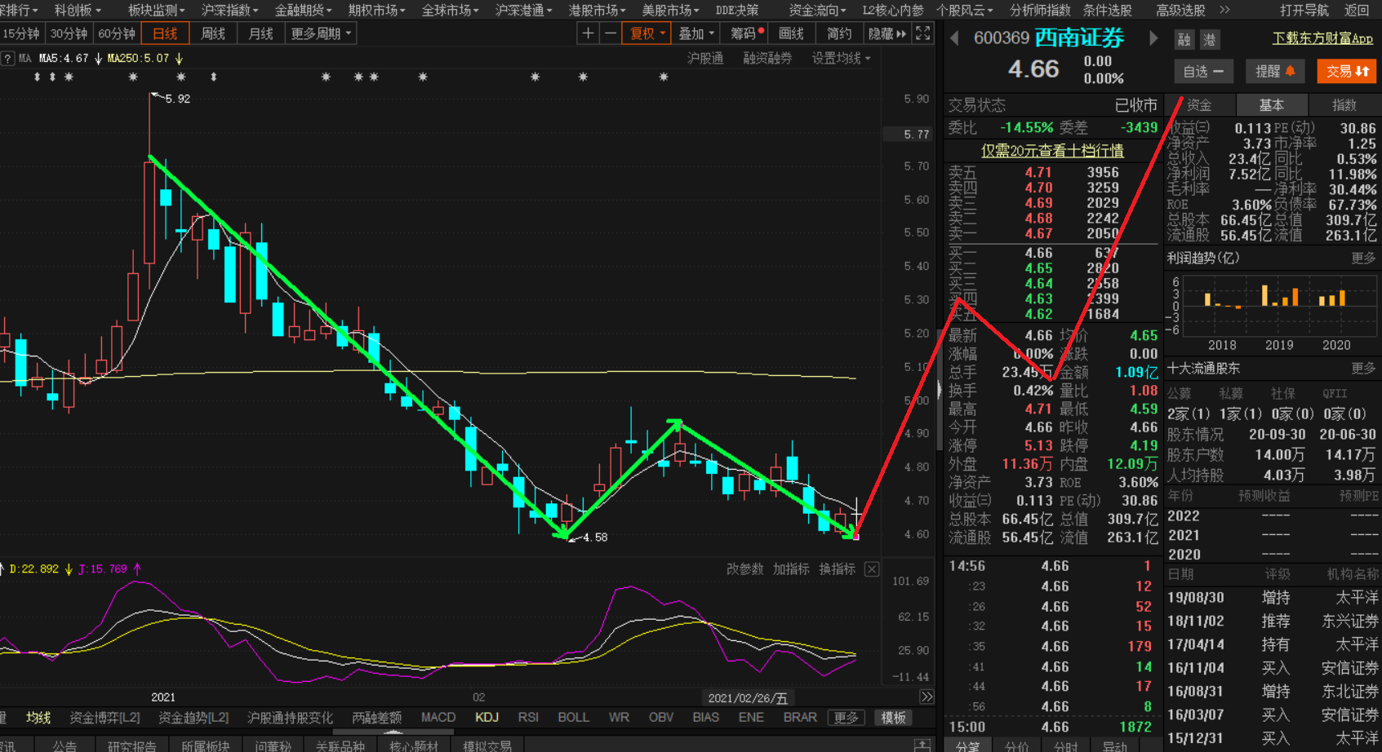
Task: Select the RSI indicator
Action: click(528, 718)
